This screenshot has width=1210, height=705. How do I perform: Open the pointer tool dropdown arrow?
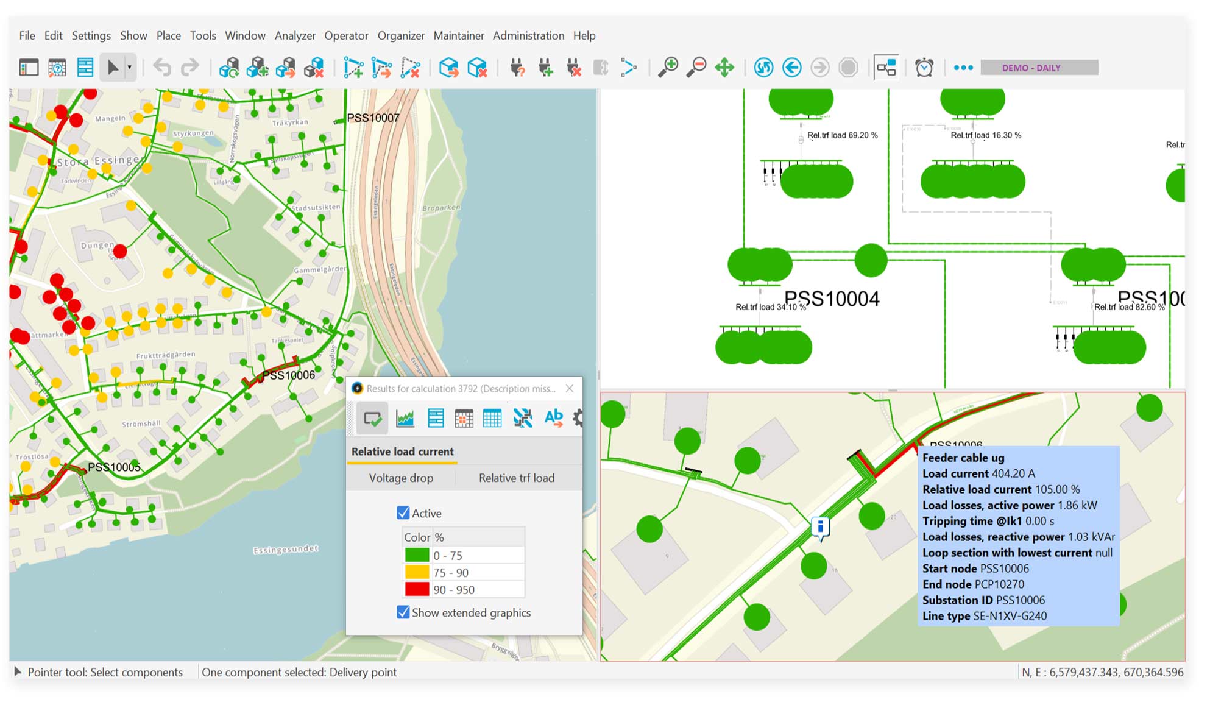(129, 67)
